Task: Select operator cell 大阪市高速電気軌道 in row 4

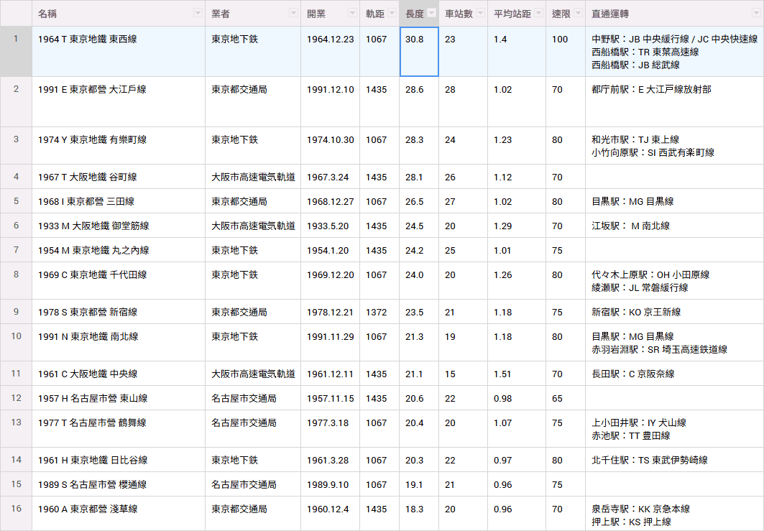Action: point(253,177)
